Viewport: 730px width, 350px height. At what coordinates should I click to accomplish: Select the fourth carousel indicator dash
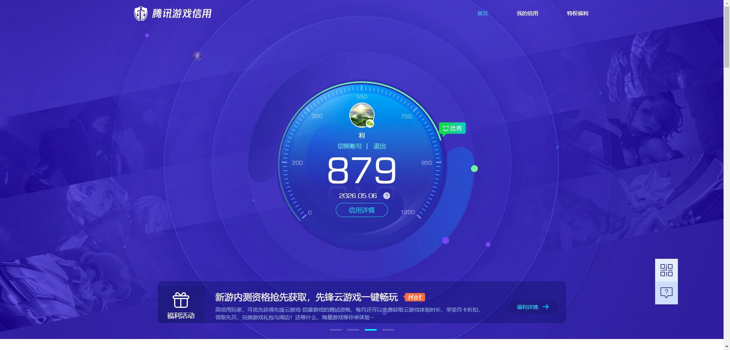pyautogui.click(x=388, y=330)
